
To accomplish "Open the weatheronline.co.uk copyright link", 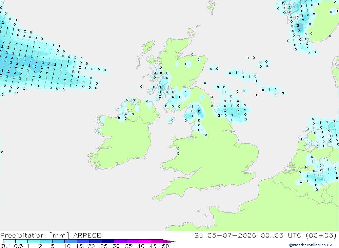I will click(310, 245).
